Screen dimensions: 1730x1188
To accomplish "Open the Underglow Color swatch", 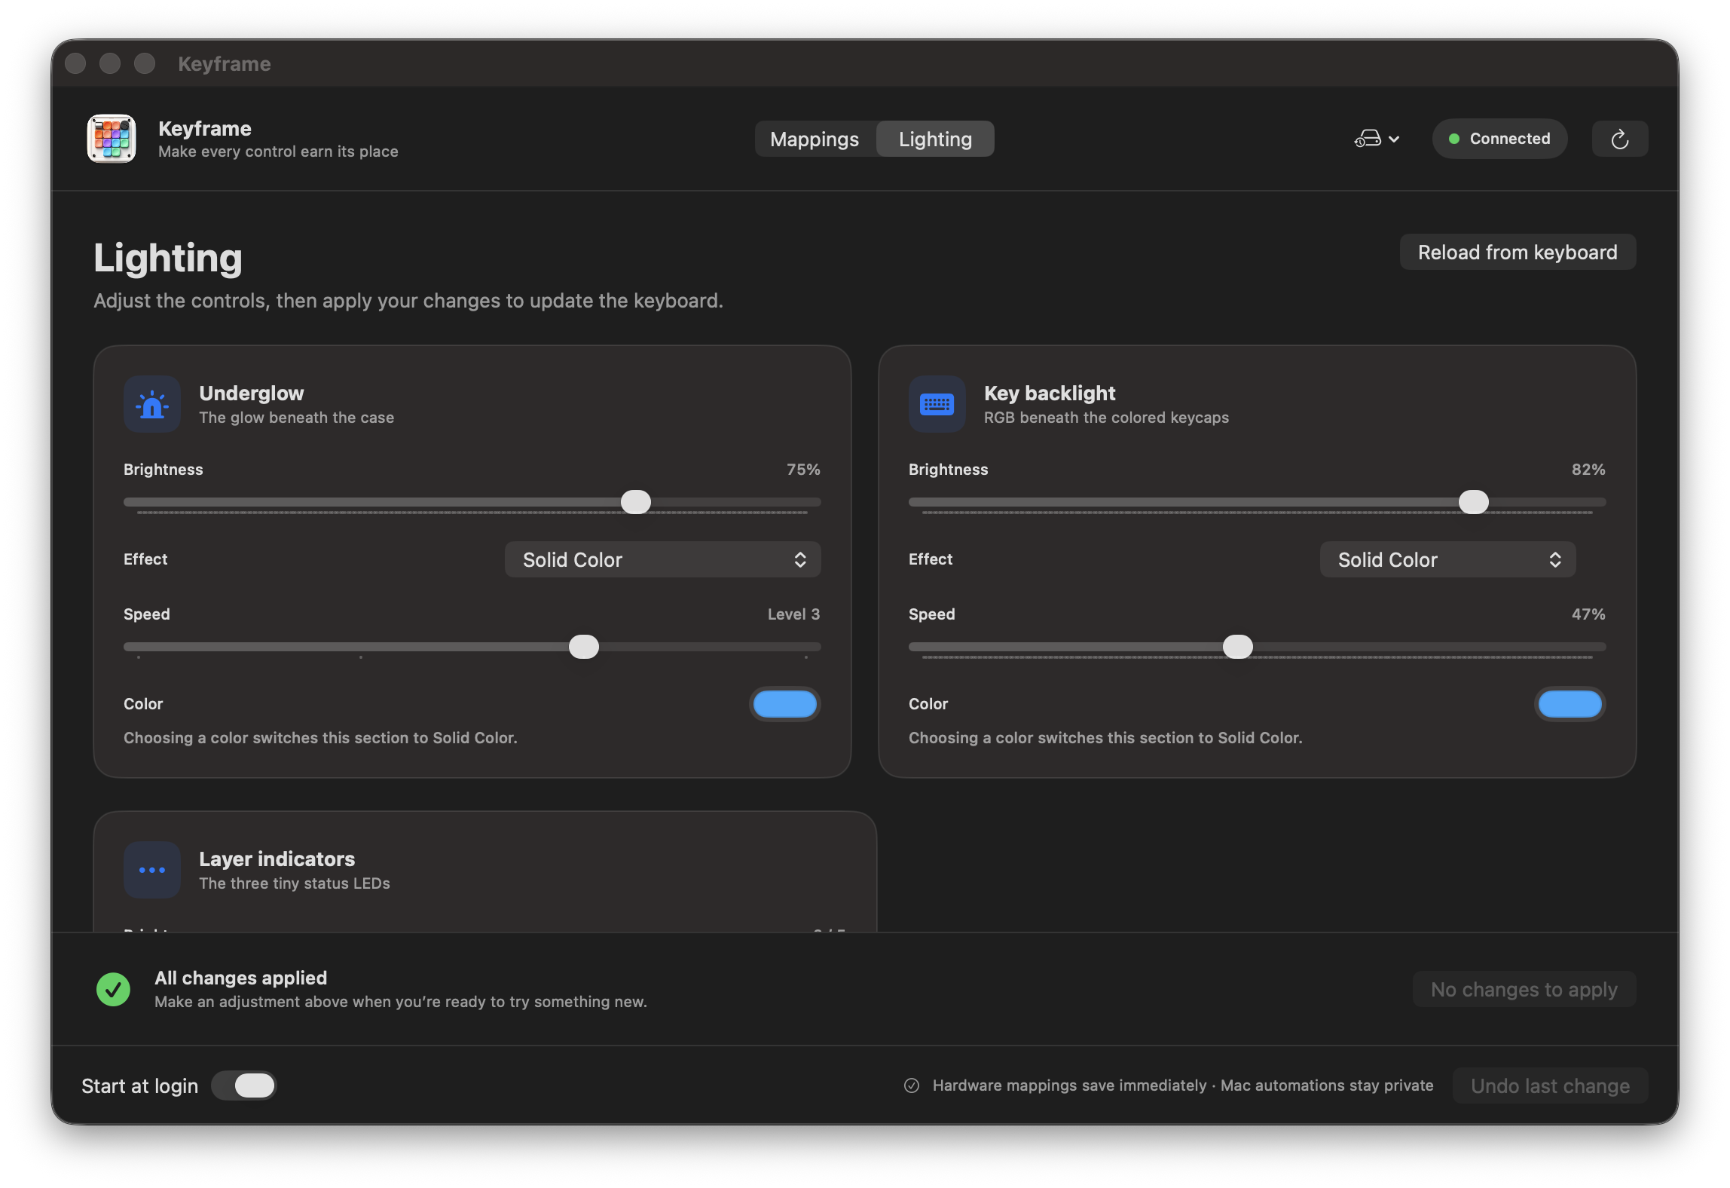I will click(785, 704).
